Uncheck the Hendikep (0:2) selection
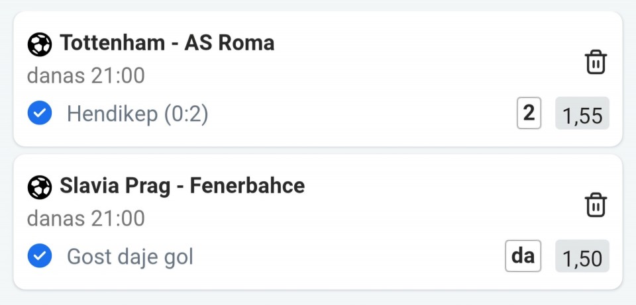Image resolution: width=636 pixels, height=305 pixels. pos(40,113)
